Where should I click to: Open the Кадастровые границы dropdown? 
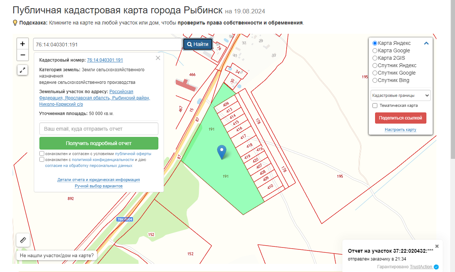coord(401,95)
